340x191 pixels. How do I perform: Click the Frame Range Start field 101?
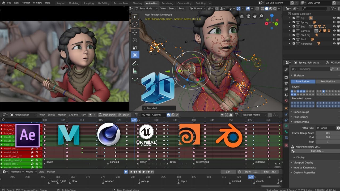click(x=328, y=133)
